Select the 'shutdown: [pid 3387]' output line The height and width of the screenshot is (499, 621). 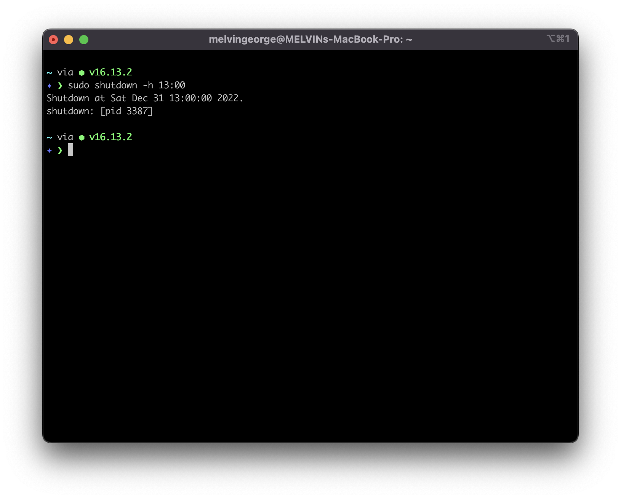(x=100, y=111)
